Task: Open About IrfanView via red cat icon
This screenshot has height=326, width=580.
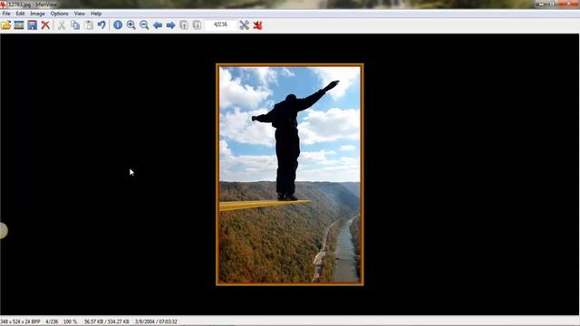Action: pos(257,24)
